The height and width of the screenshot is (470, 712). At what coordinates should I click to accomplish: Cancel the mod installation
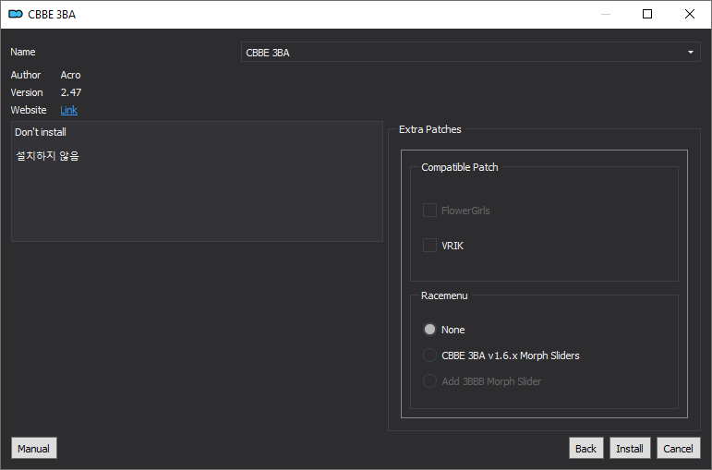[679, 448]
